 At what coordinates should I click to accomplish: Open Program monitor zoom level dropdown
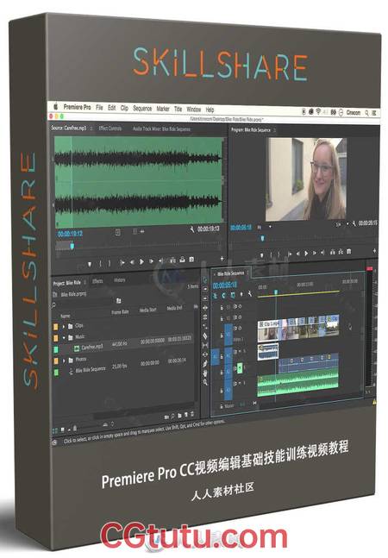point(265,227)
